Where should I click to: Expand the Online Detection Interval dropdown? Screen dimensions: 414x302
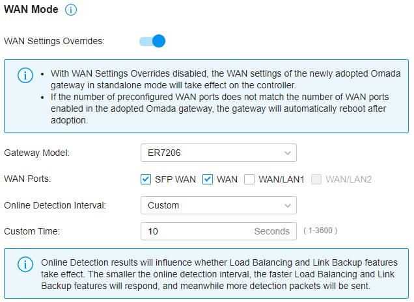(219, 205)
